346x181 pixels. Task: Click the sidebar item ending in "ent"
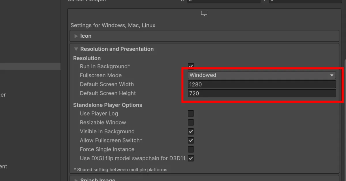coord(3,166)
